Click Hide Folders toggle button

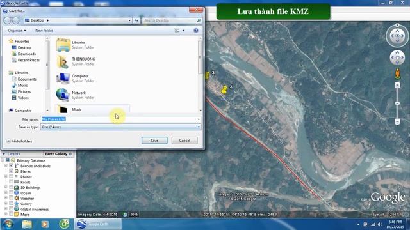point(19,141)
